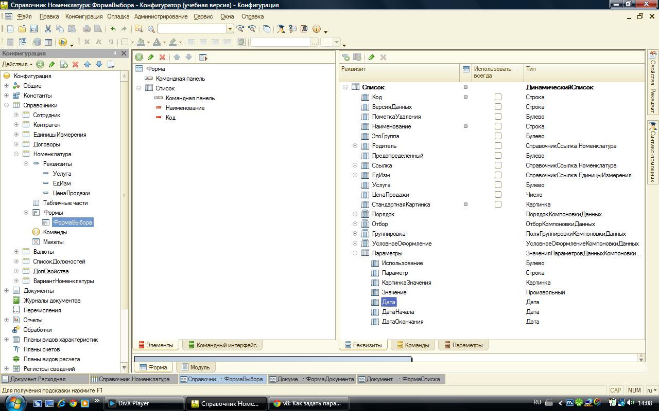Click the edit pencil in Конфигурация panel
This screenshot has width=659, height=411.
(51, 64)
